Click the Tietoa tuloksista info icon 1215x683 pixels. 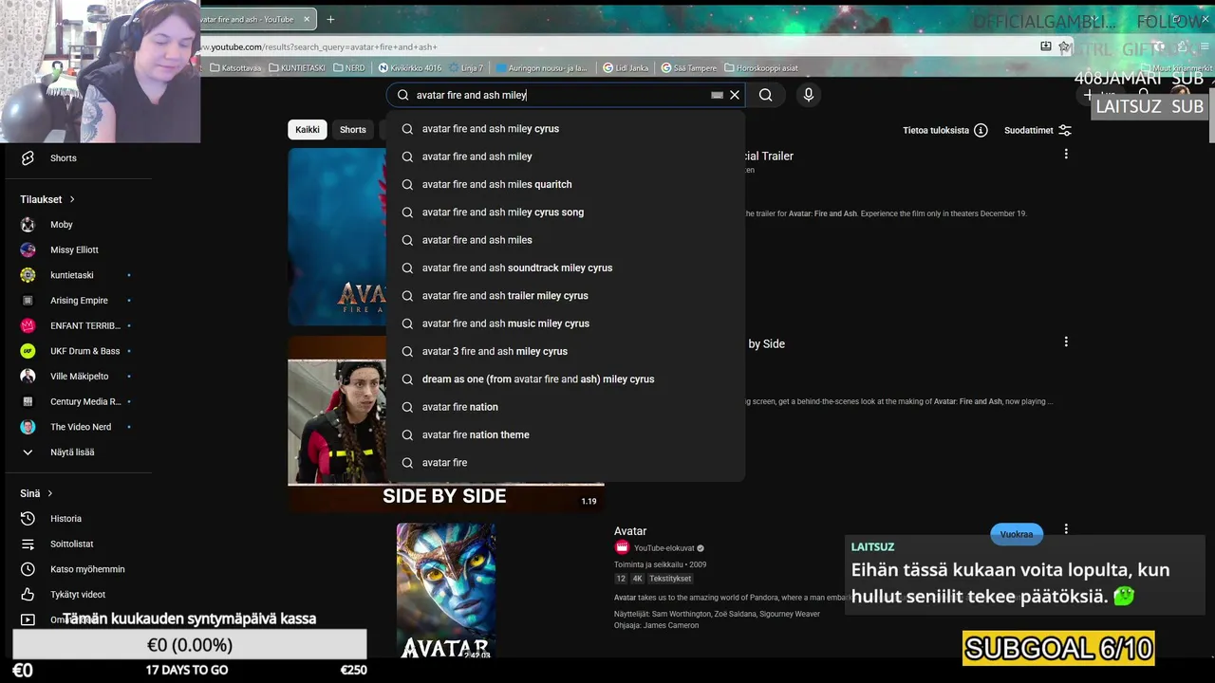coord(981,130)
